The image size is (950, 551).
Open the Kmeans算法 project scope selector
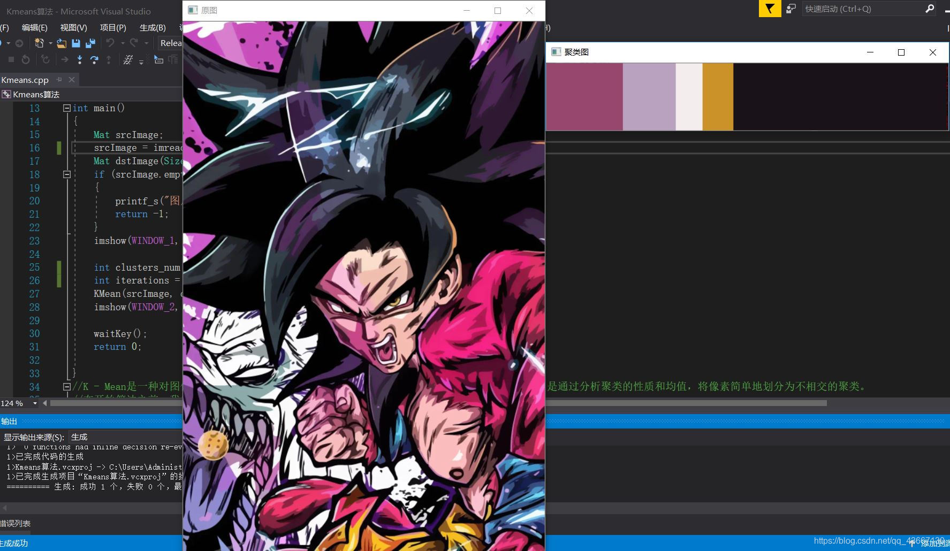[x=91, y=94]
